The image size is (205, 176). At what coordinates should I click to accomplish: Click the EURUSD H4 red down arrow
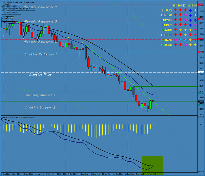pyautogui.click(x=180, y=15)
